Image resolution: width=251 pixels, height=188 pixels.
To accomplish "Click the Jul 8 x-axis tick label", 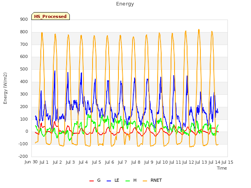I will [x=136, y=162].
